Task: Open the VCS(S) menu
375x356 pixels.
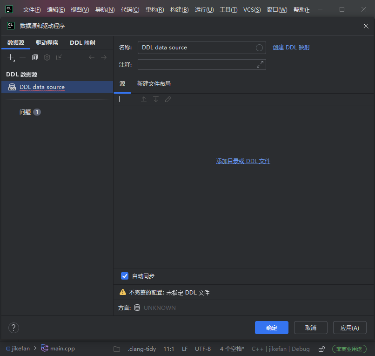Action: [252, 10]
